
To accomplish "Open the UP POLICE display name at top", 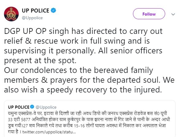I will coord(36,11).
